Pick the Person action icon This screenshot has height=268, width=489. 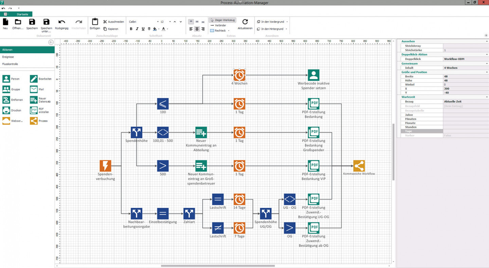[x=6, y=79]
